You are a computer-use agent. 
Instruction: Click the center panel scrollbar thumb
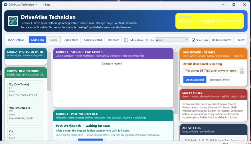click(x=176, y=83)
